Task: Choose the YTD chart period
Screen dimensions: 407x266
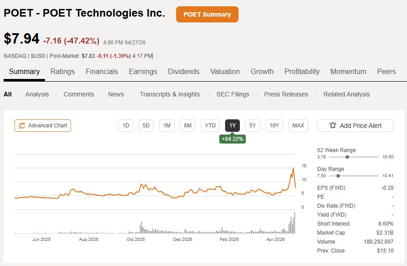Action: coord(210,126)
